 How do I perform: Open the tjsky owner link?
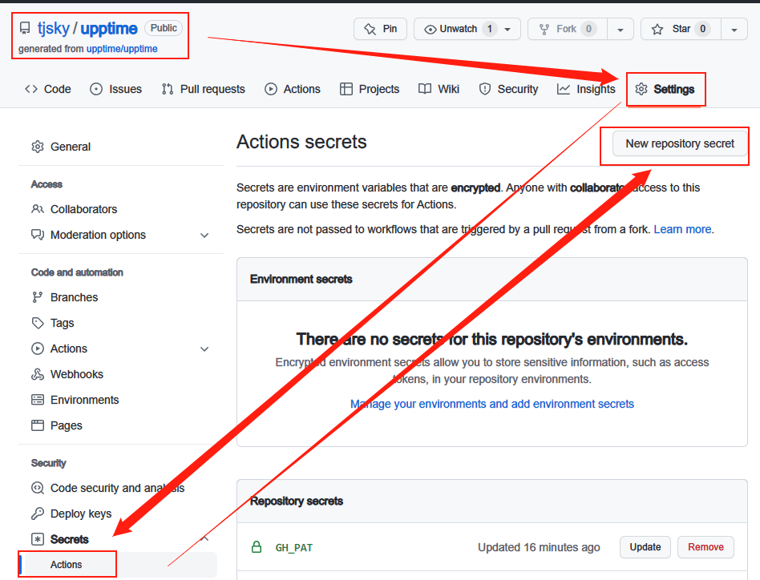point(54,29)
